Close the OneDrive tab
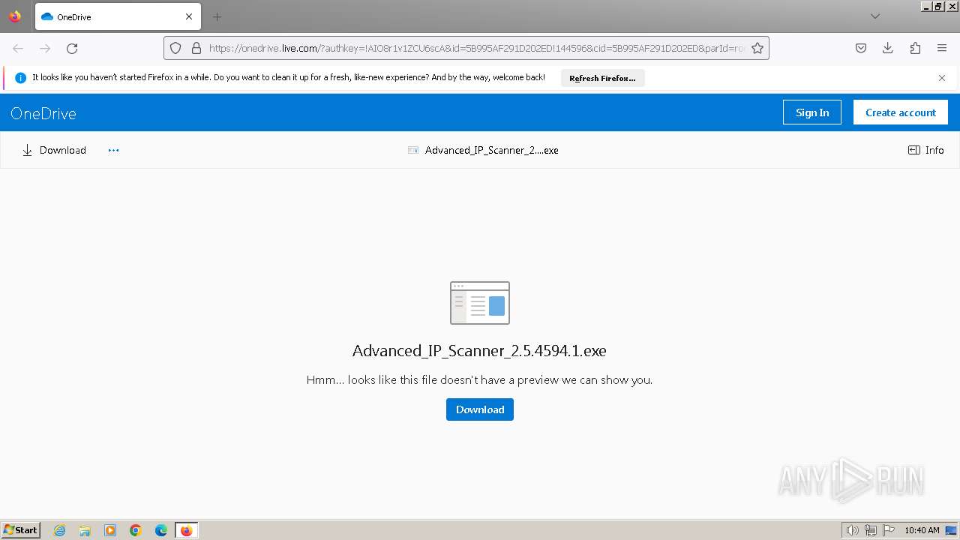This screenshot has width=960, height=540. click(189, 16)
